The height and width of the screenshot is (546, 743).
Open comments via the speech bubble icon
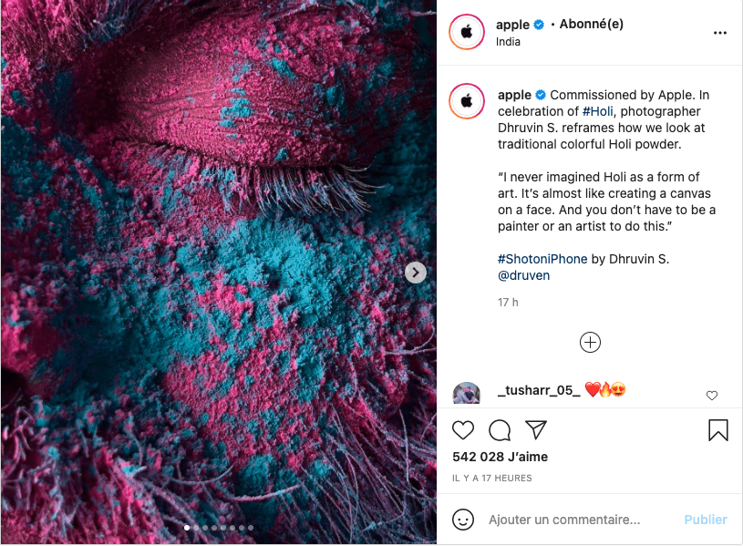500,430
